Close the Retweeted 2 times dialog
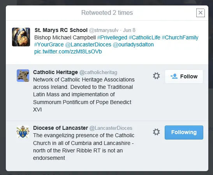213x175 pixels. tap(201, 13)
